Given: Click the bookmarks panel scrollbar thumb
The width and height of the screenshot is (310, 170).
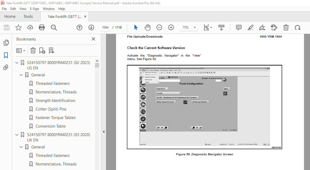Looking at the screenshot, I should coord(97,65).
